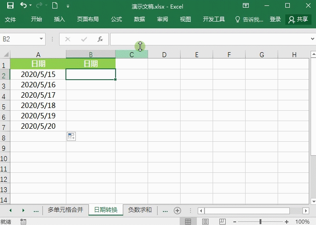The width and height of the screenshot is (316, 225).
Task: Switch to the 插入 ribbon tab
Action: pos(60,19)
